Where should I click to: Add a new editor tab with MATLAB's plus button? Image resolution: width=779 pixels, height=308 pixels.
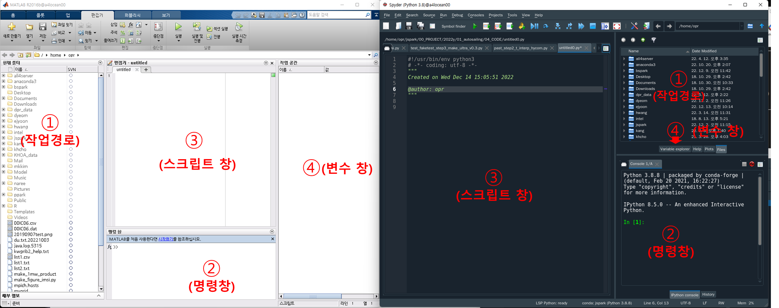(146, 70)
